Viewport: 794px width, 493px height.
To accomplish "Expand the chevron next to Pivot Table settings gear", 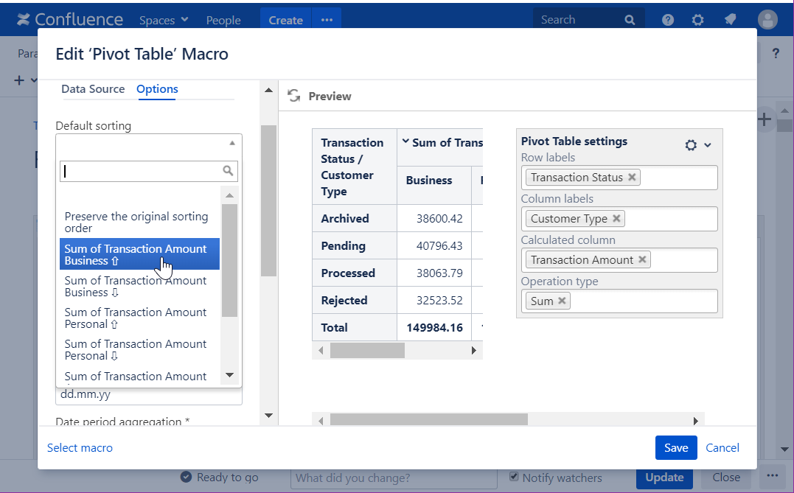I will [x=708, y=144].
